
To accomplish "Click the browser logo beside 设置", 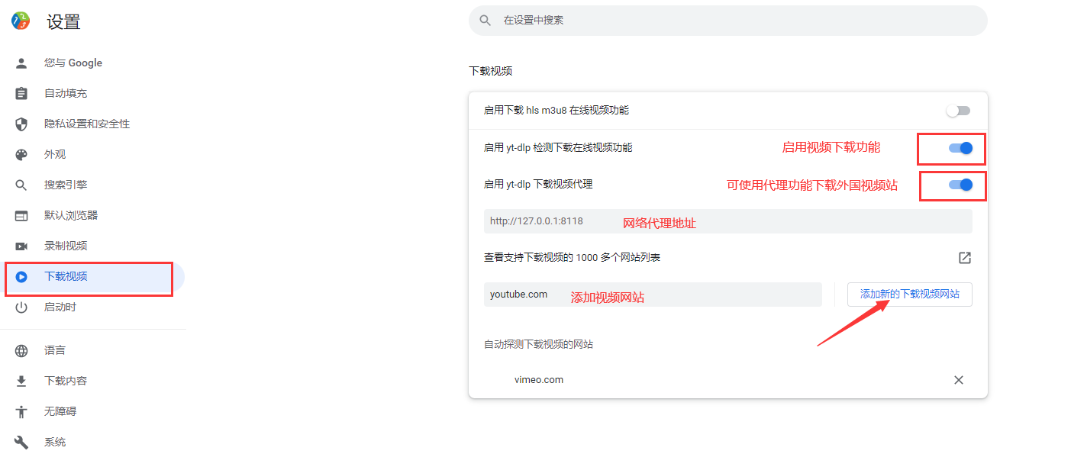I will click(x=21, y=21).
